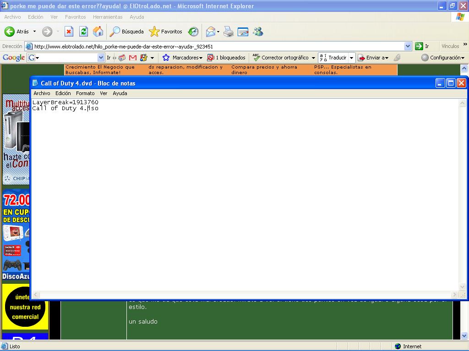Click the Multitu acces consoles banner
The image size is (469, 351).
coord(16,139)
